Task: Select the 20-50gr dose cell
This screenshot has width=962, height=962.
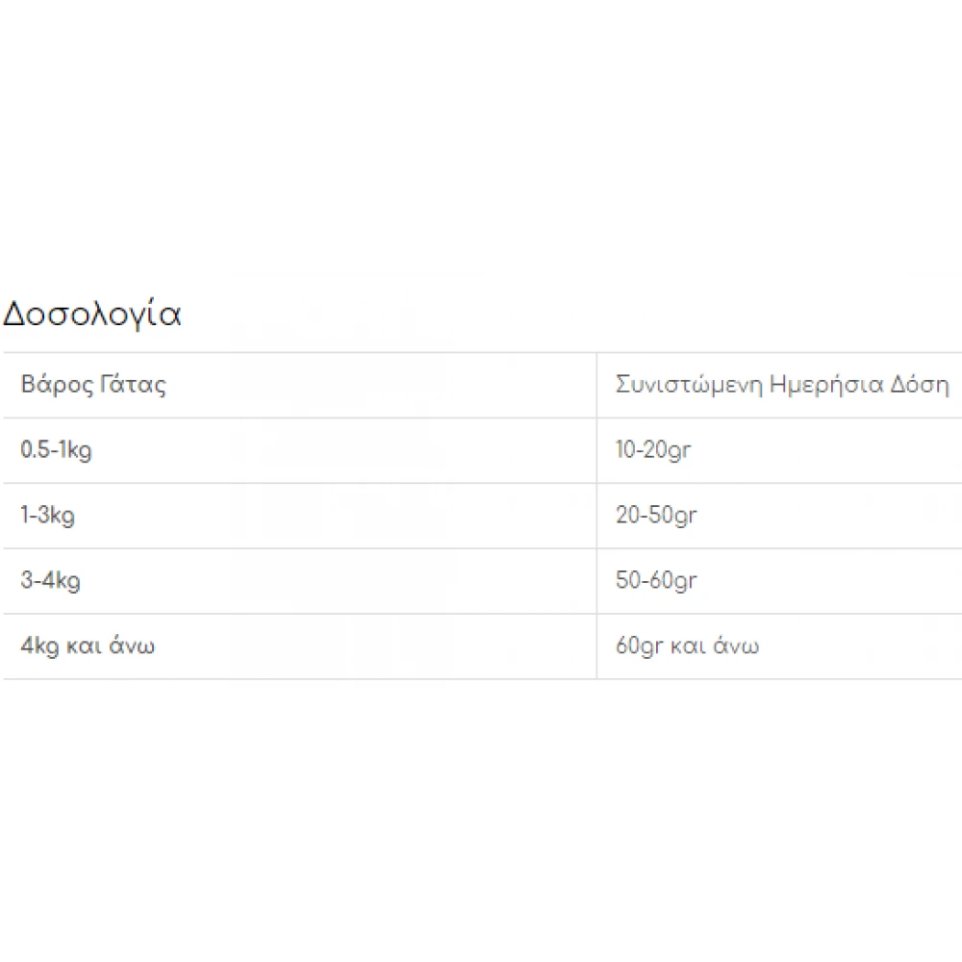Action: point(656,516)
